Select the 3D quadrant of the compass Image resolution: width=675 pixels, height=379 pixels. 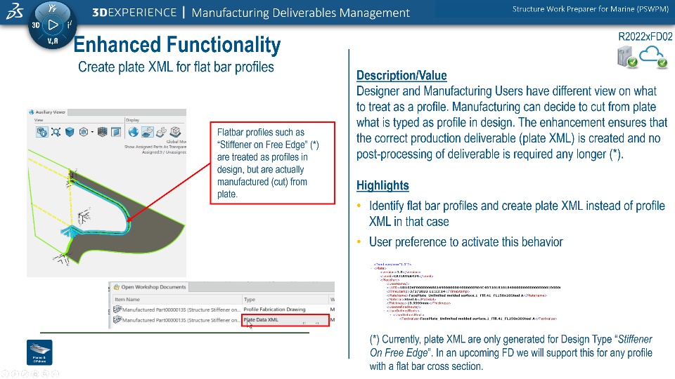coord(36,25)
